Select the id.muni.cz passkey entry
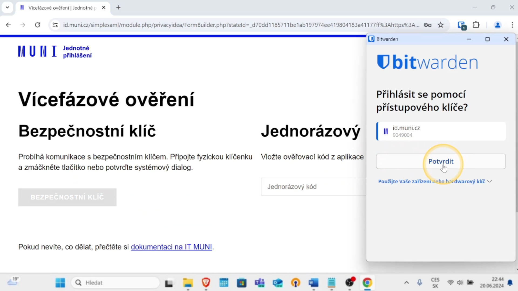The height and width of the screenshot is (291, 518). point(441,131)
